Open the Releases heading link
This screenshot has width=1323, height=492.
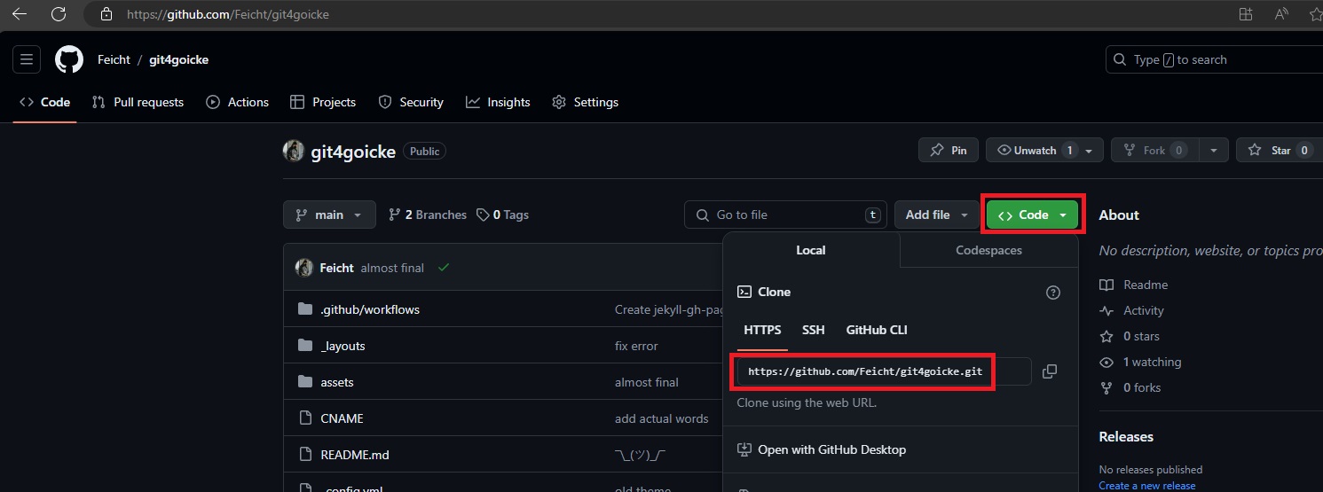pyautogui.click(x=1126, y=436)
